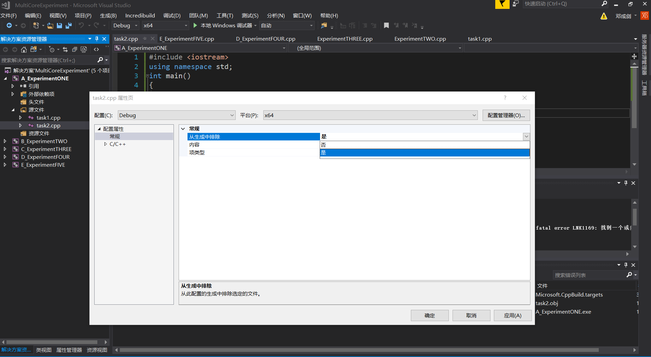Click the View Code brackets icon

pos(96,50)
